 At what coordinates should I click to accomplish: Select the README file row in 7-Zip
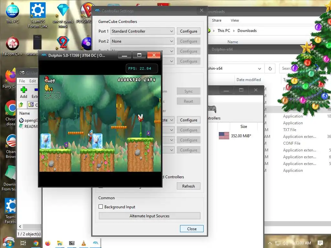[29, 127]
